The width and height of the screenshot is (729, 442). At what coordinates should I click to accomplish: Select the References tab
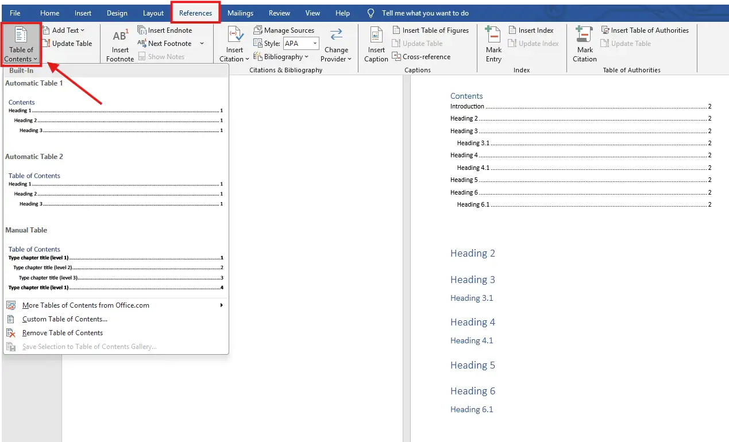click(x=195, y=13)
